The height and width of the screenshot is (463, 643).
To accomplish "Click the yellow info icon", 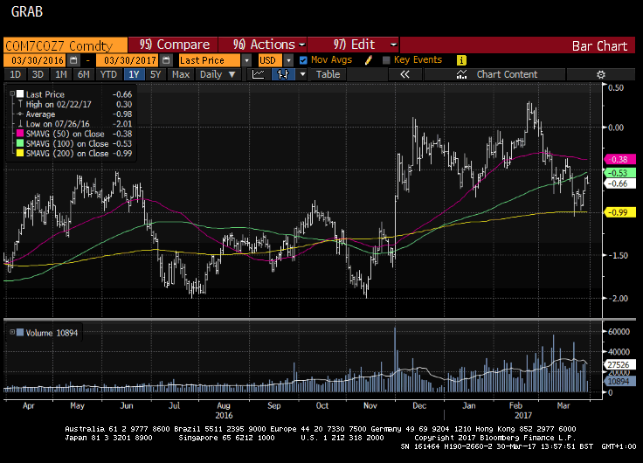I will click(461, 60).
